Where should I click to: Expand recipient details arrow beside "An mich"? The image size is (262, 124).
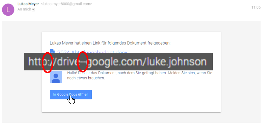(33, 10)
